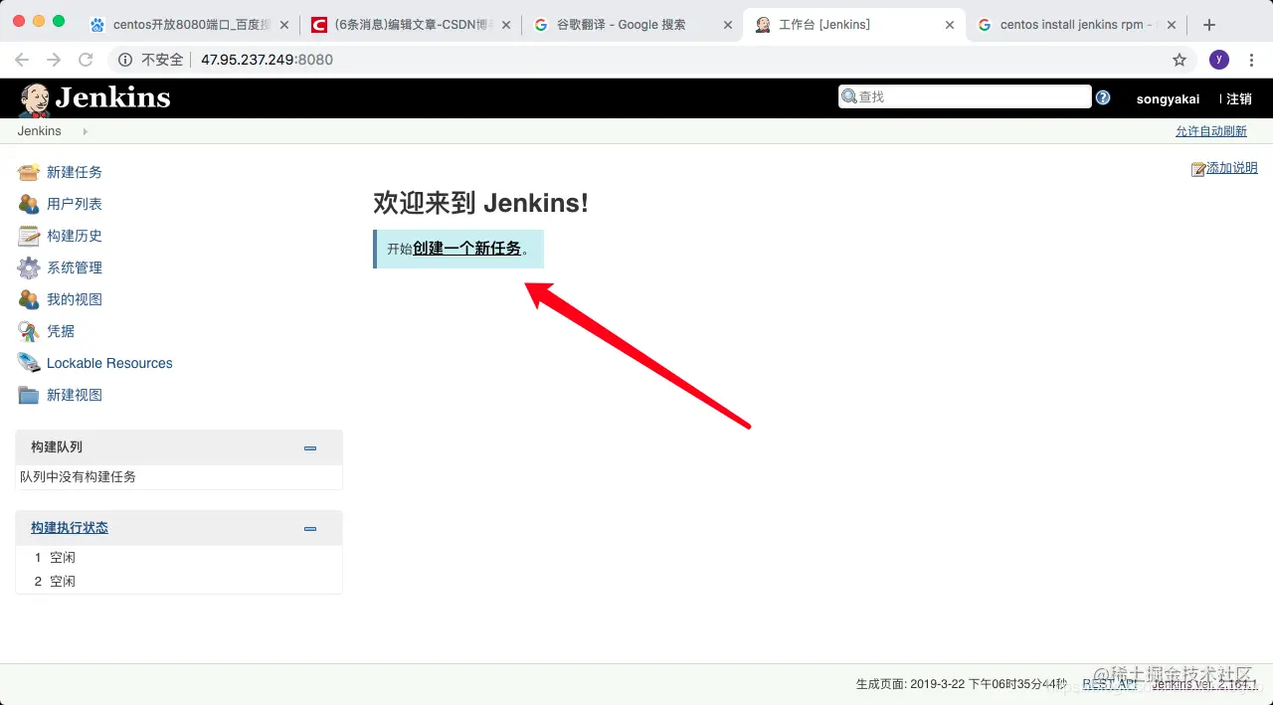Viewport: 1273px width, 705px height.
Task: Click the site info icon in address bar
Action: [125, 60]
